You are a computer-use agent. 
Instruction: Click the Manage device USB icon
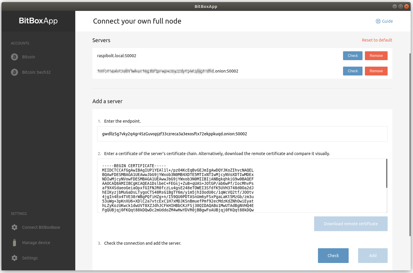click(x=14, y=243)
